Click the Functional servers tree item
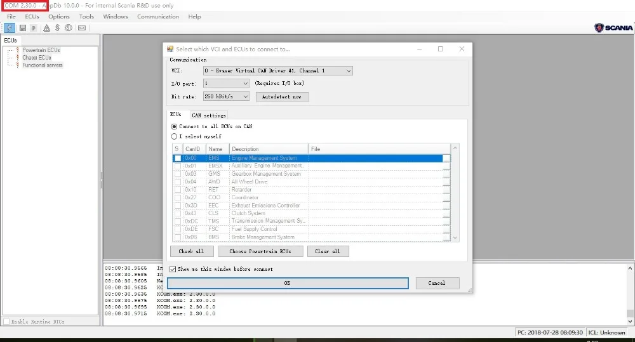635x342 pixels. (43, 65)
